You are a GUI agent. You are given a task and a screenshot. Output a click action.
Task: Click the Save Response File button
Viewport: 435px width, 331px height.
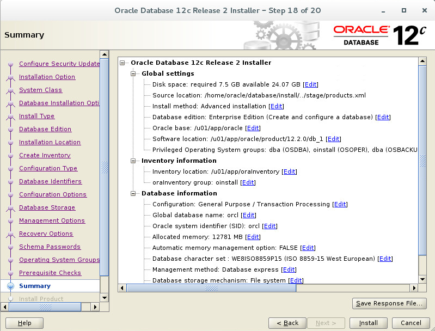tap(389, 303)
